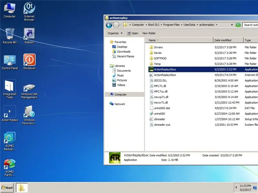Image resolution: width=258 pixels, height=193 pixels.
Task: Select the Action Replay desktop shortcut
Action: pyautogui.click(x=10, y=114)
